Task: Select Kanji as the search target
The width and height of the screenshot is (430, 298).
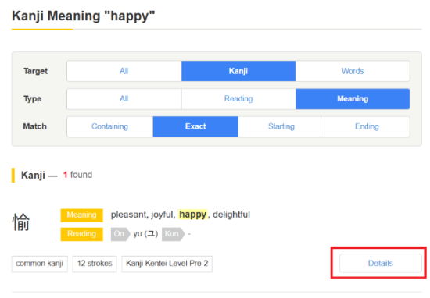Action: pyautogui.click(x=238, y=71)
